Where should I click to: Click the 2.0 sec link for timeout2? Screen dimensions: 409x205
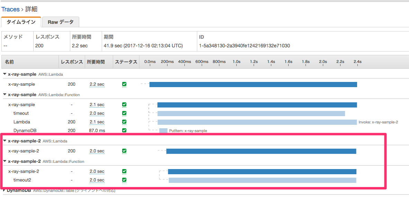pos(97,180)
